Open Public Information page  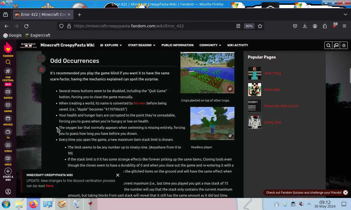(177, 45)
